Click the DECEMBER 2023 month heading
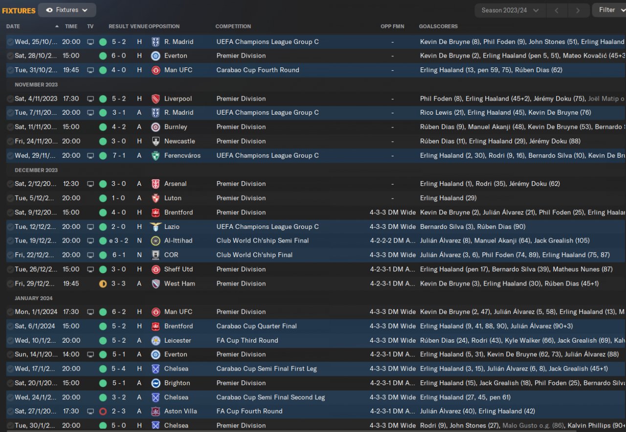The height and width of the screenshot is (432, 626). (36, 170)
